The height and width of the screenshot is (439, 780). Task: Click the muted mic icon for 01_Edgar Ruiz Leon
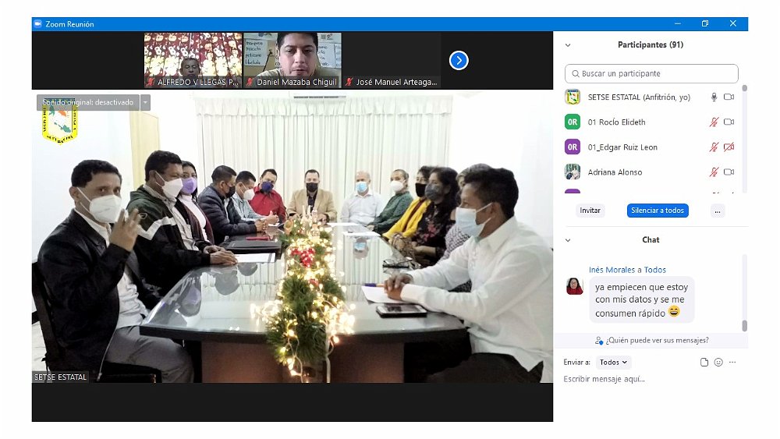click(714, 147)
